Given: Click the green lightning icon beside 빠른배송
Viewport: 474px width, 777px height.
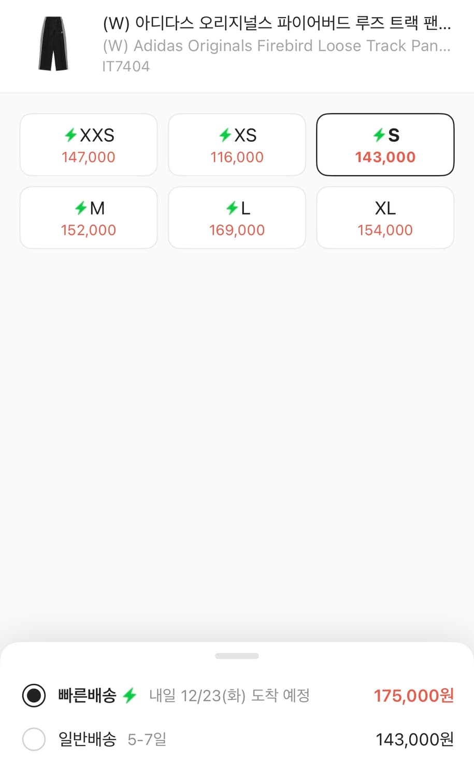Looking at the screenshot, I should [x=130, y=695].
